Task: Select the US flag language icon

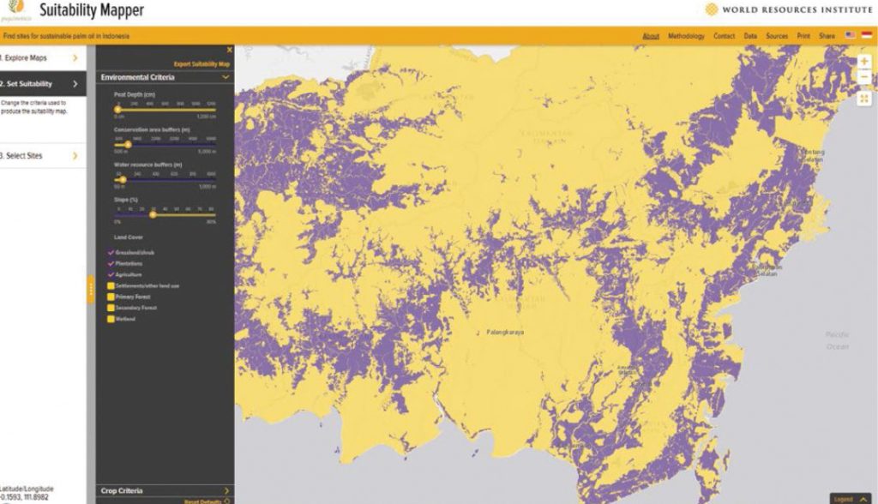Action: click(x=849, y=34)
